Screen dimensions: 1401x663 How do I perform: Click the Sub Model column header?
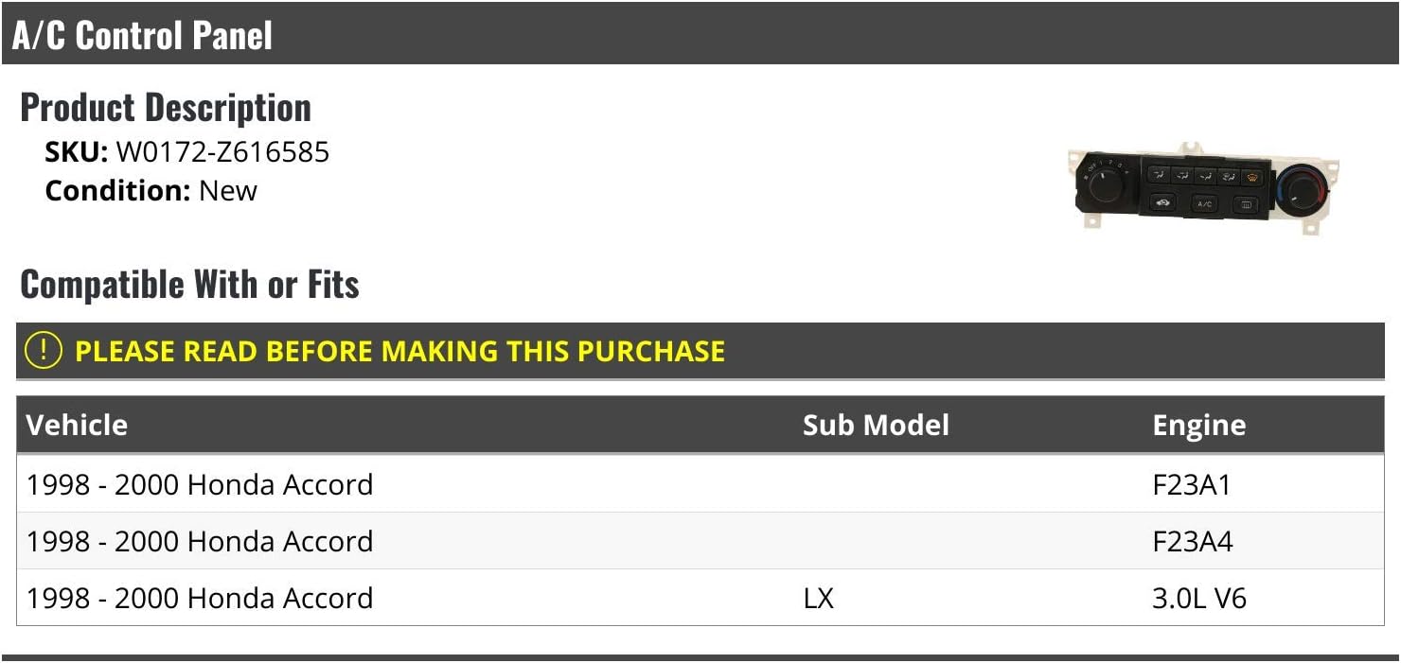[x=876, y=425]
